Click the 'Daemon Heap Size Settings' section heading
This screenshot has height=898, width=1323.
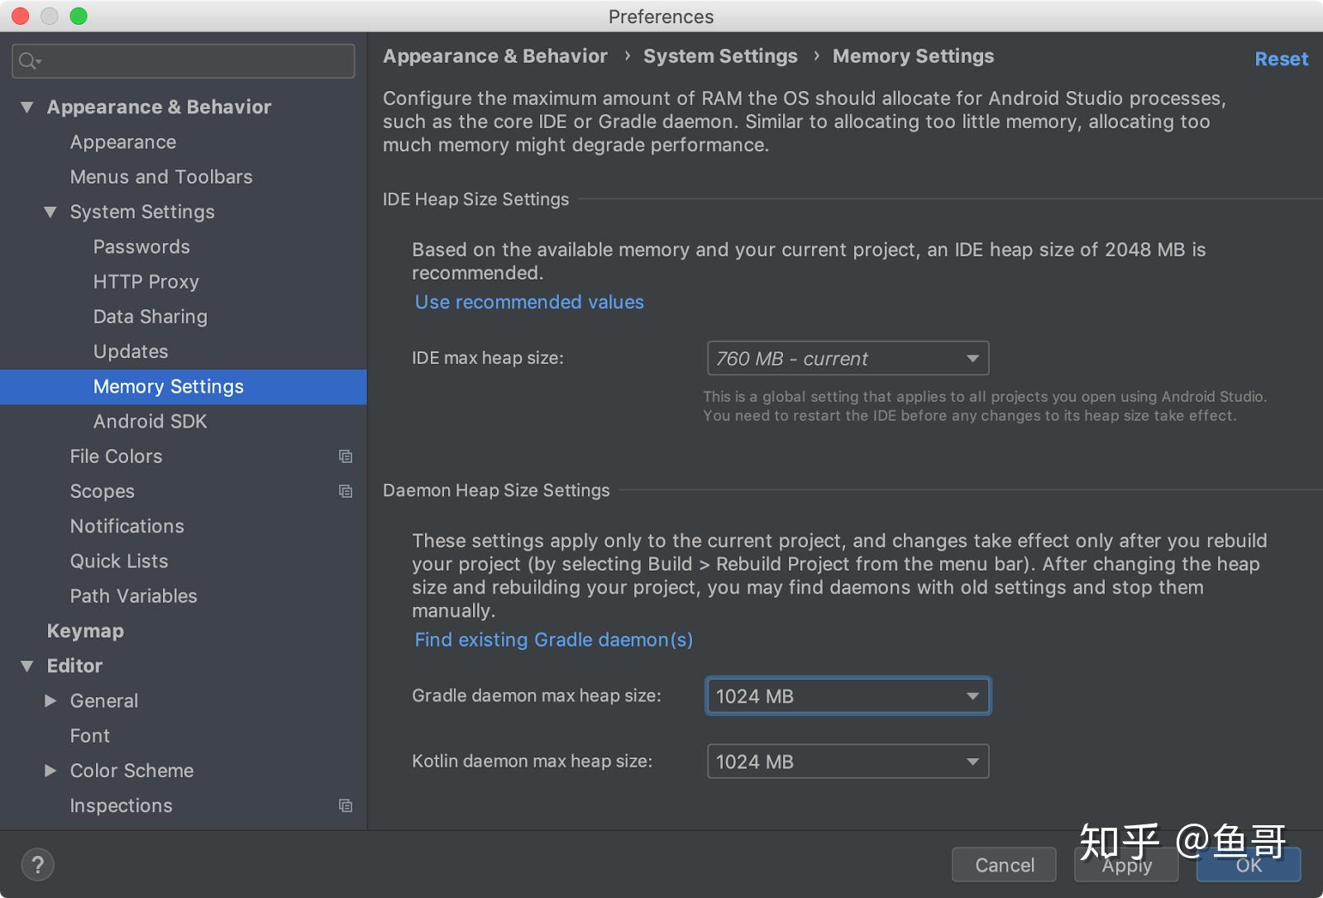click(496, 490)
